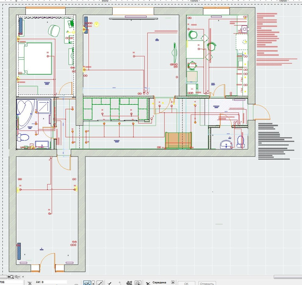Click the gravity icon beside the z field

[30, 283]
